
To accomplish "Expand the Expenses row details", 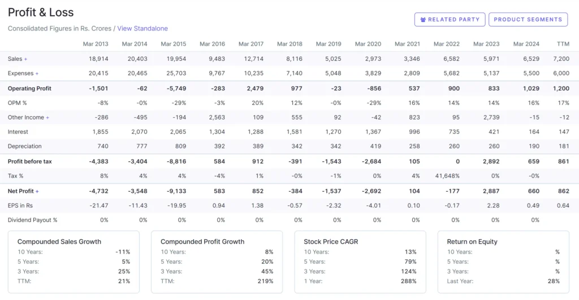I will coord(37,73).
